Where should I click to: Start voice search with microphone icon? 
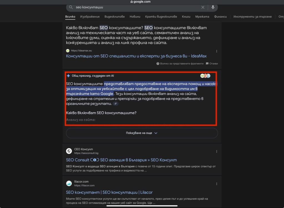(213, 7)
